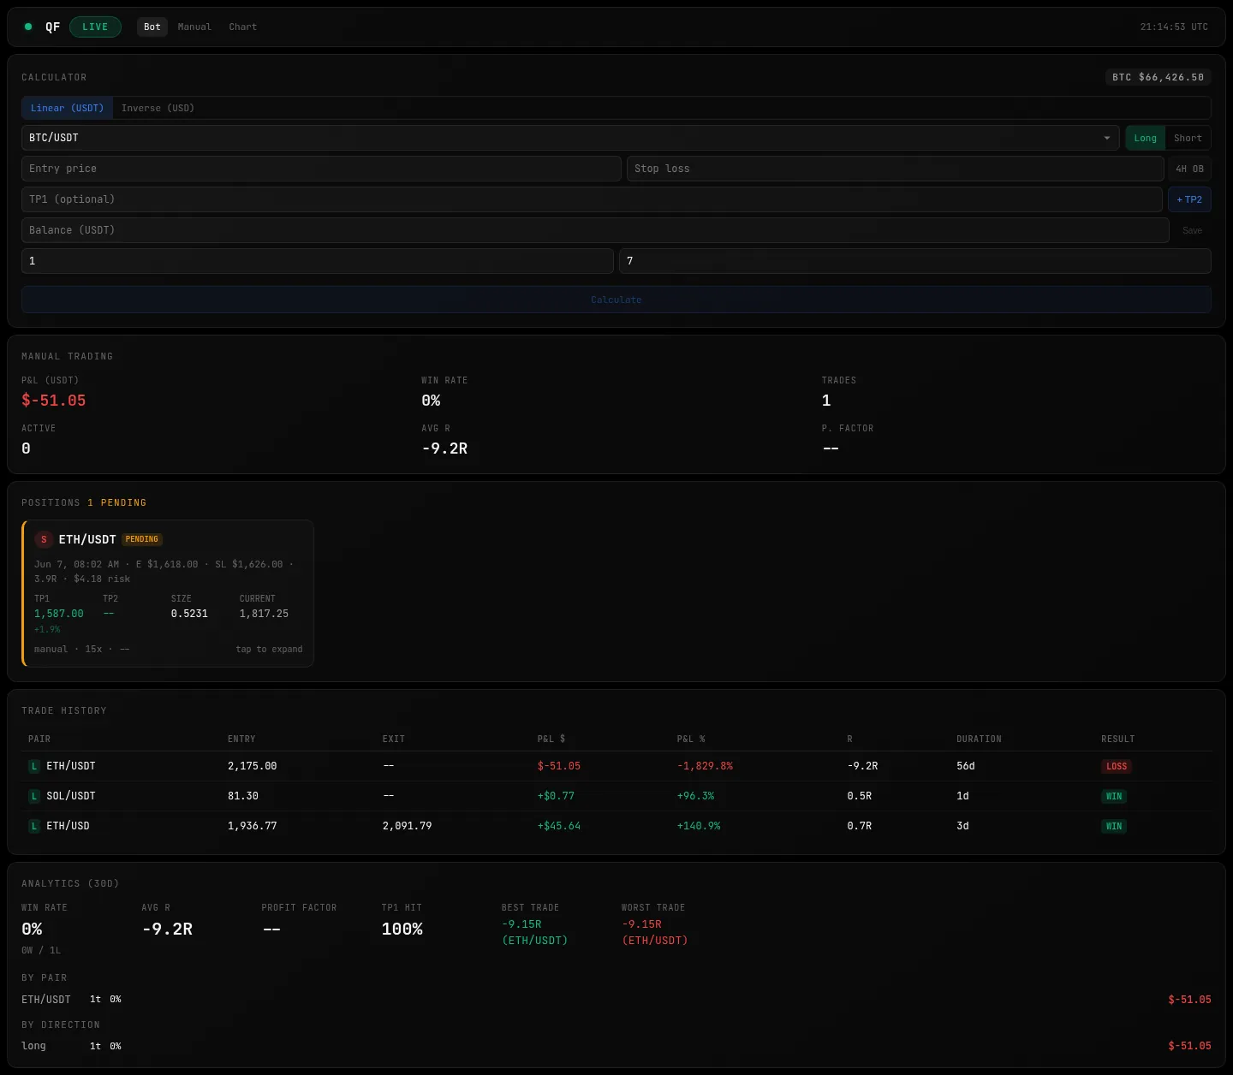Viewport: 1233px width, 1075px height.
Task: Click the field containing 7
Action: [915, 261]
